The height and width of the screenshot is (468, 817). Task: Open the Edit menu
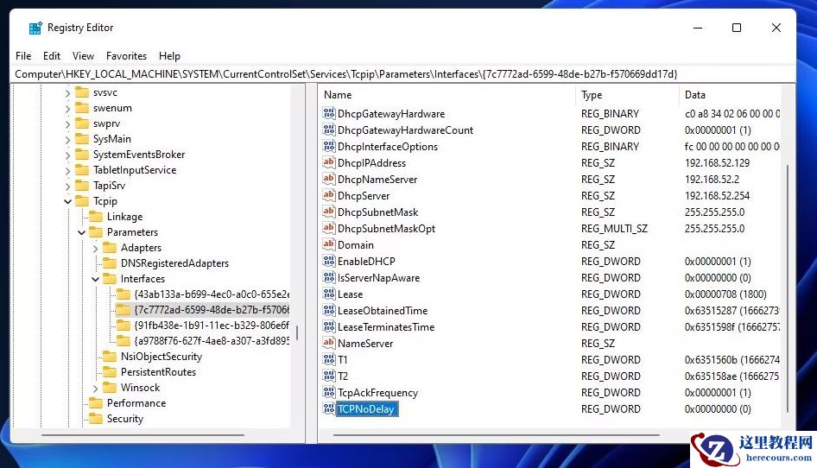pos(52,56)
